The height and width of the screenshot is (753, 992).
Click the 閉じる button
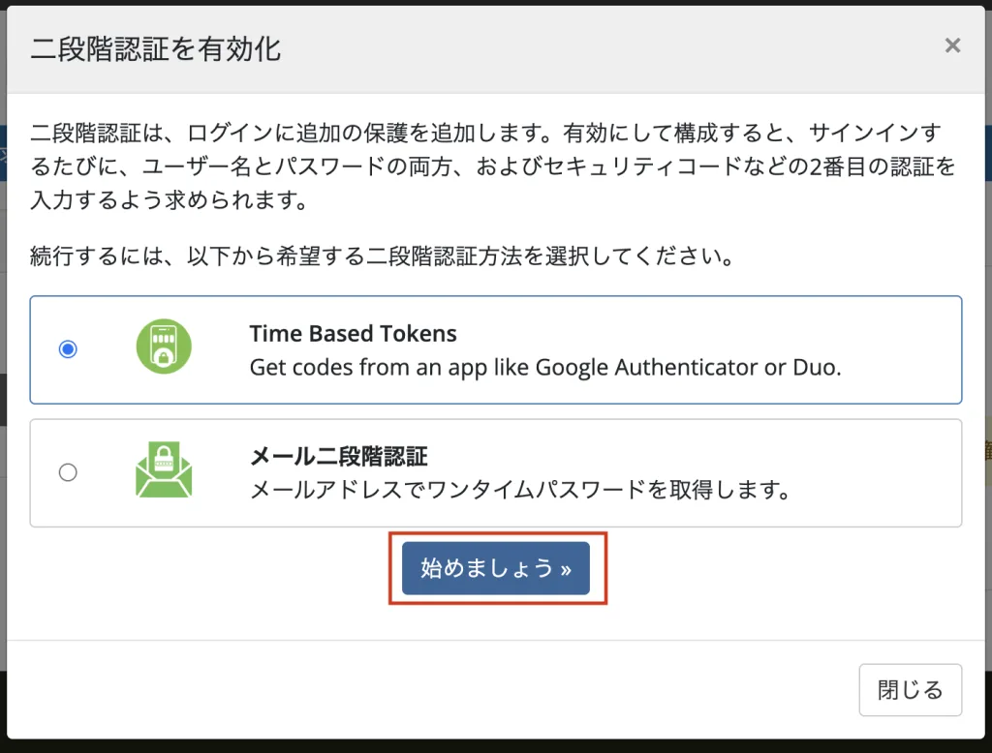[910, 689]
